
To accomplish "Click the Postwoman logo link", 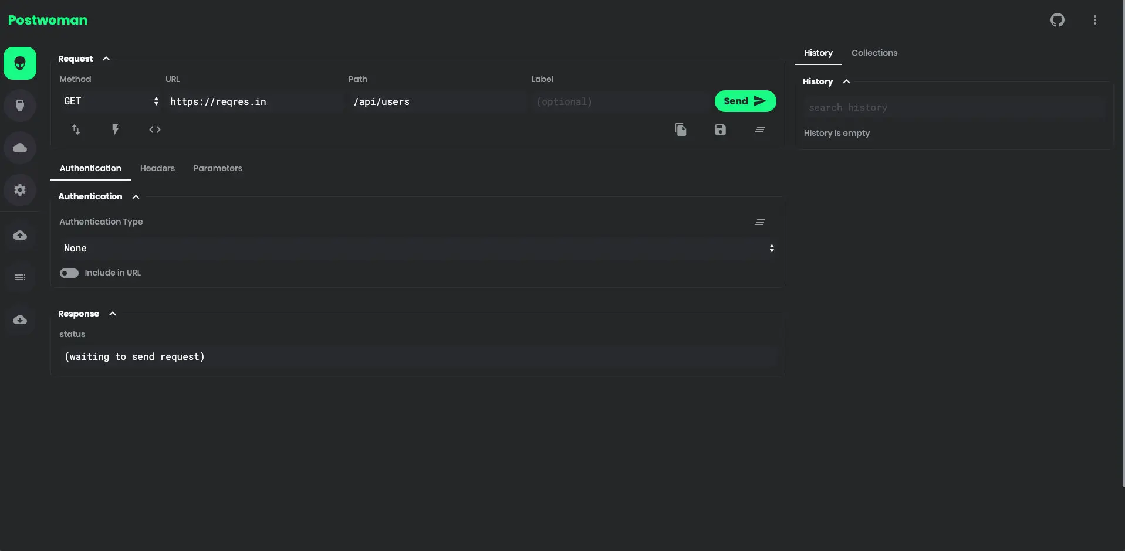I will (48, 20).
